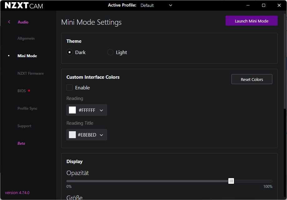Image resolution: width=287 pixels, height=200 pixels.
Task: Click the Beta link in sidebar
Action: click(21, 143)
